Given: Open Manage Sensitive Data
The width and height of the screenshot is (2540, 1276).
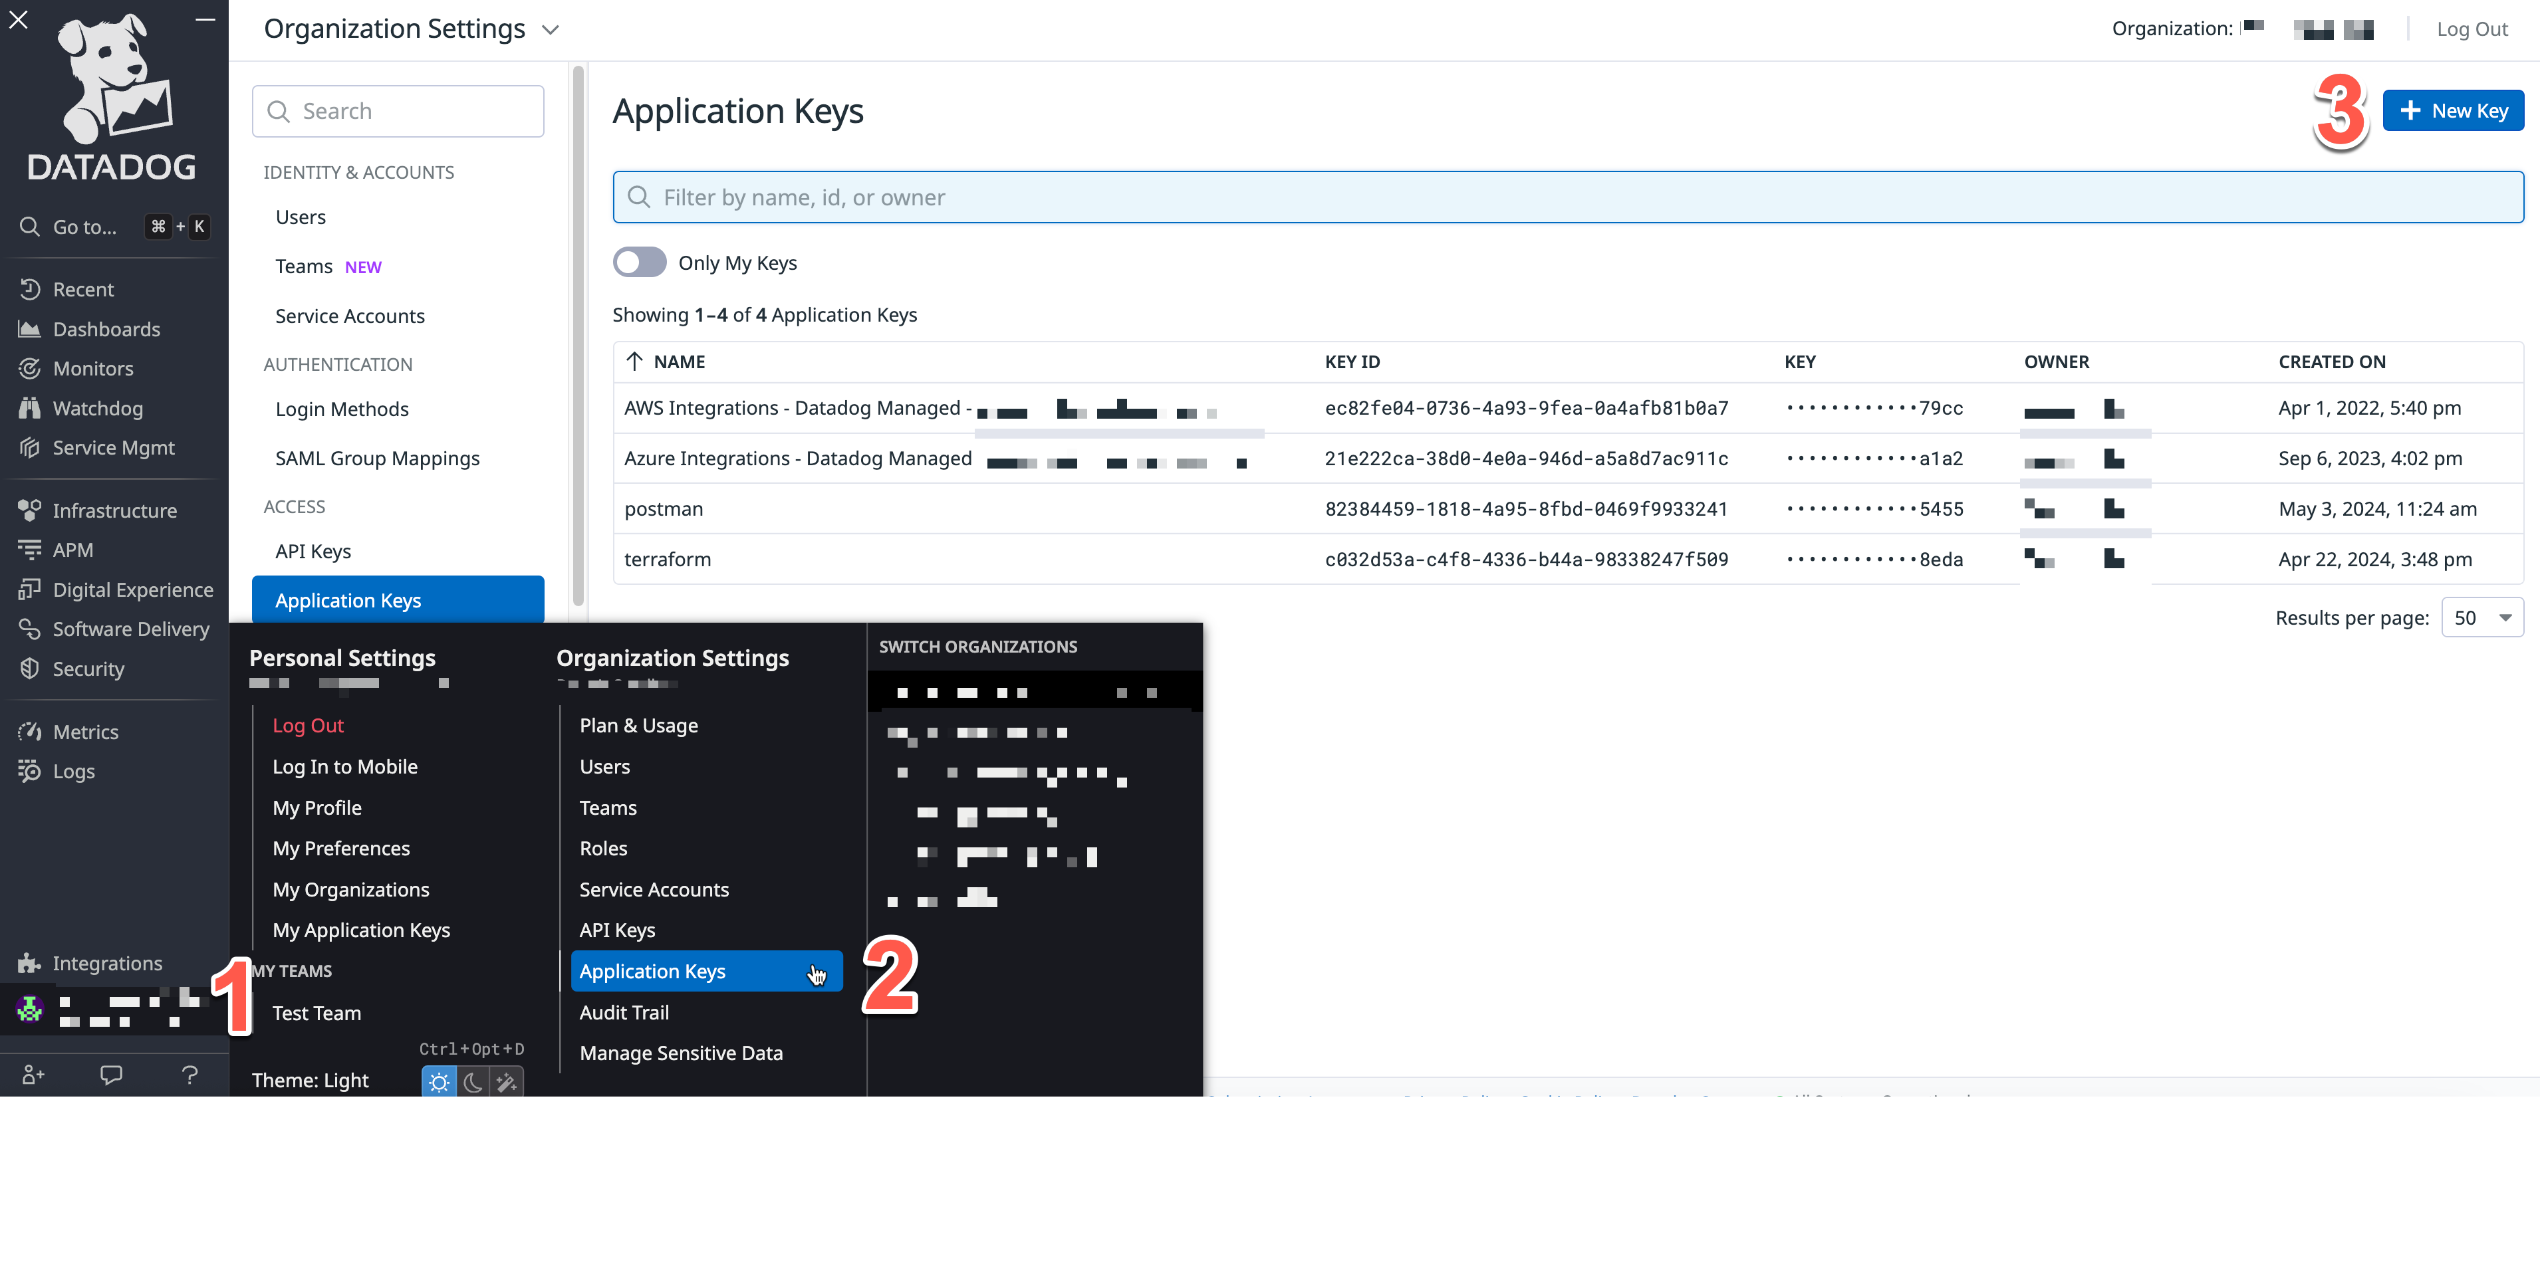Looking at the screenshot, I should point(682,1053).
